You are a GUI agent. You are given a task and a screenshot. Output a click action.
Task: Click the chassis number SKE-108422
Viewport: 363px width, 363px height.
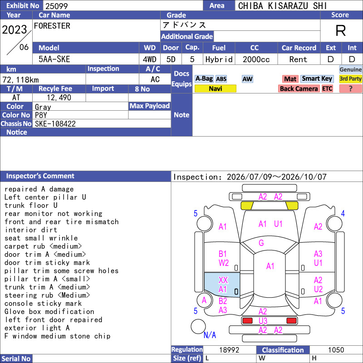(x=55, y=124)
